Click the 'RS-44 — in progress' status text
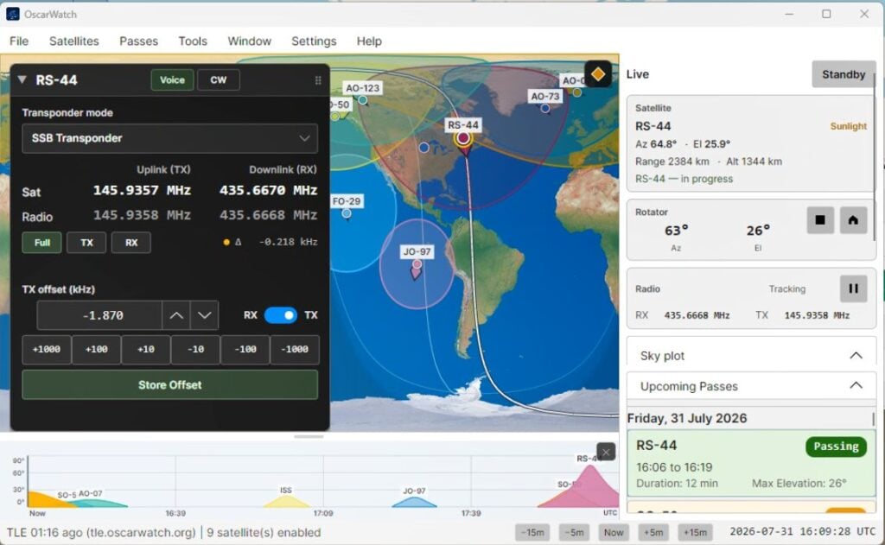This screenshot has height=545, width=885. point(684,179)
